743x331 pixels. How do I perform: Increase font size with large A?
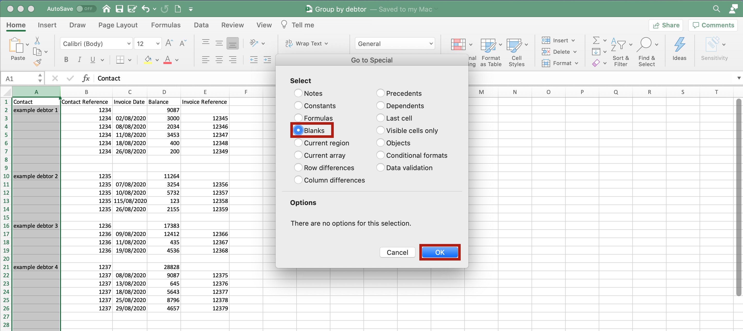[169, 43]
